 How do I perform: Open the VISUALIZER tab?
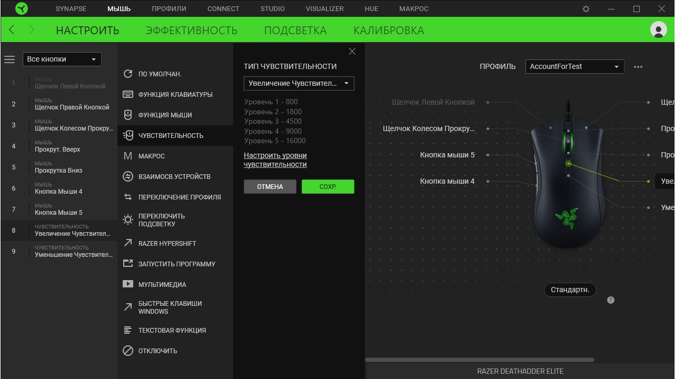pos(325,9)
